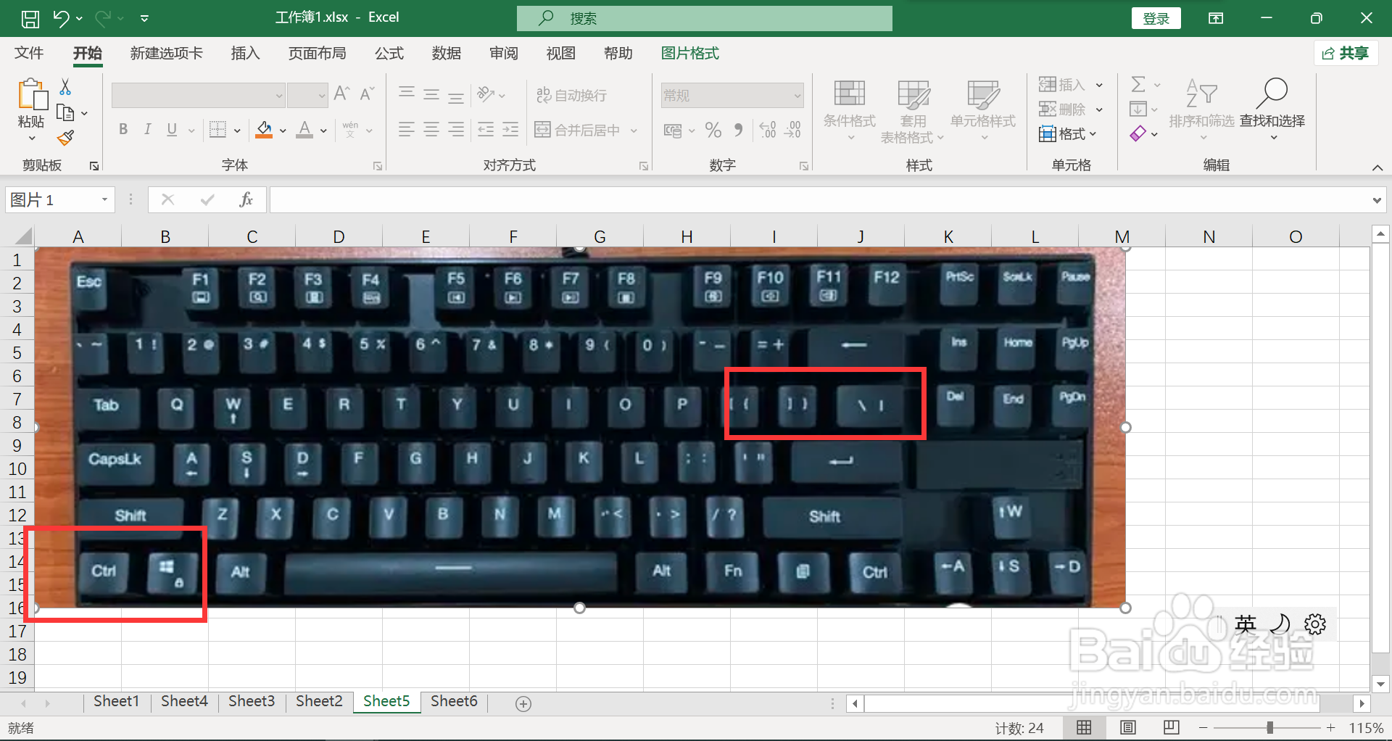The height and width of the screenshot is (741, 1392).
Task: Toggle Underline formatting
Action: (172, 130)
